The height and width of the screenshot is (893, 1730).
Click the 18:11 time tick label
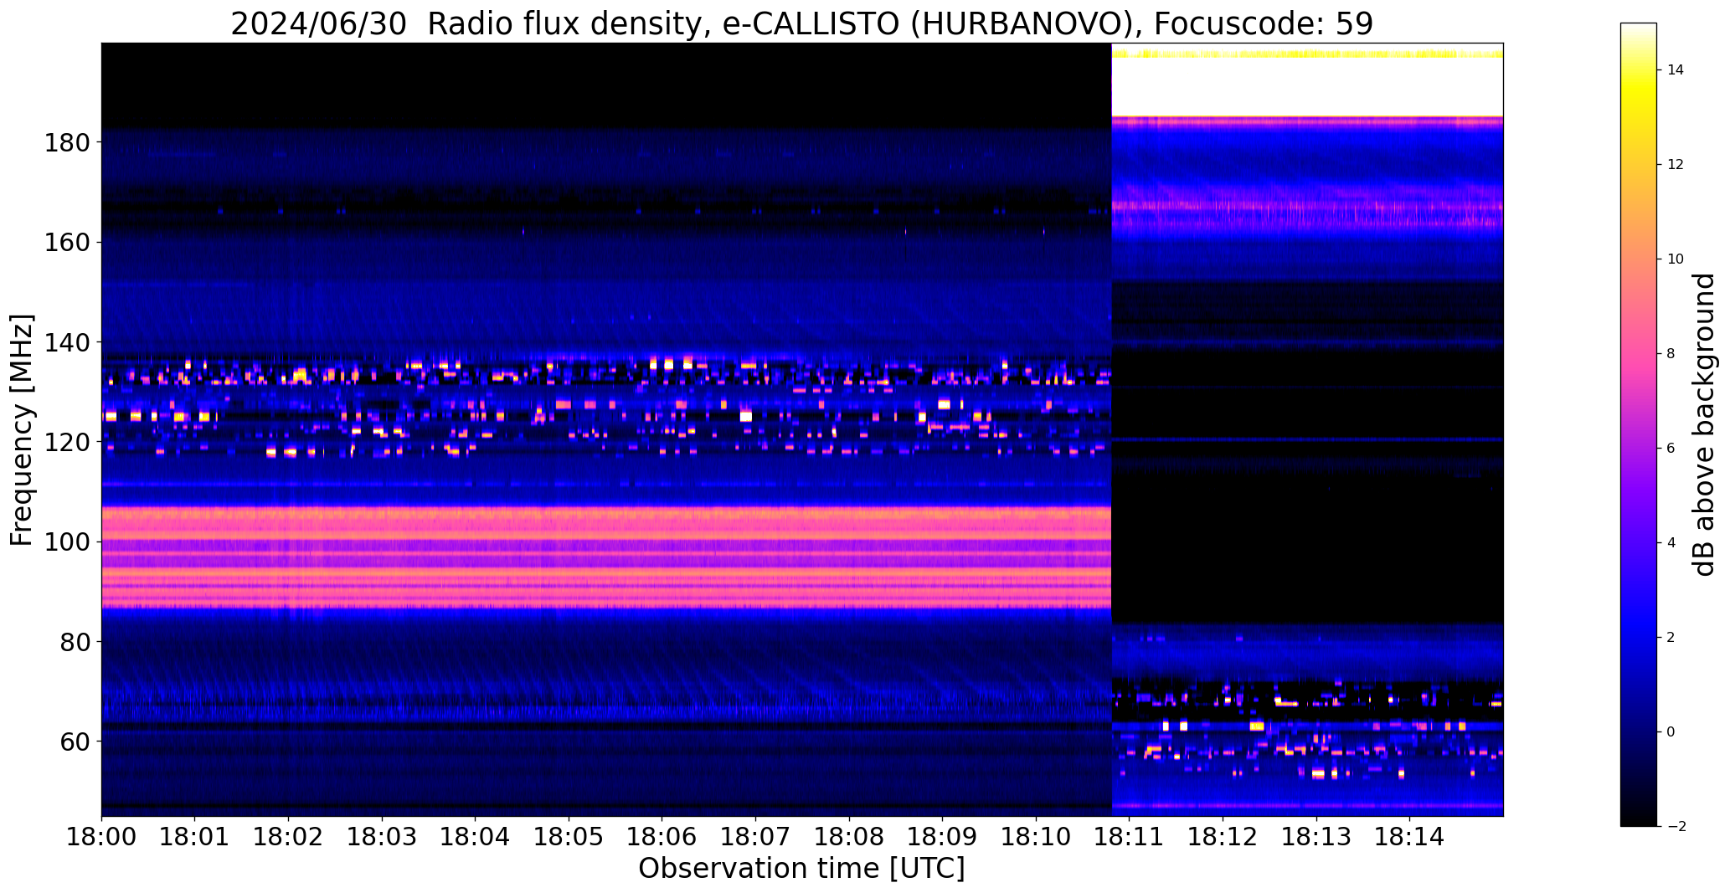1130,836
